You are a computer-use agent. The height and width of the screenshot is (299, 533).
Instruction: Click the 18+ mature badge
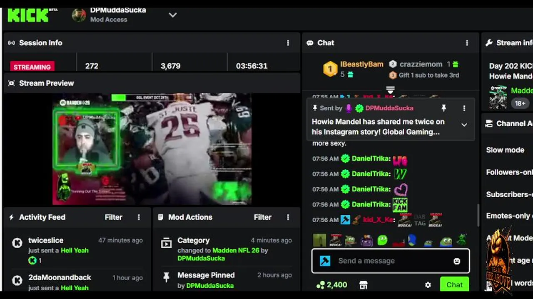(x=520, y=103)
